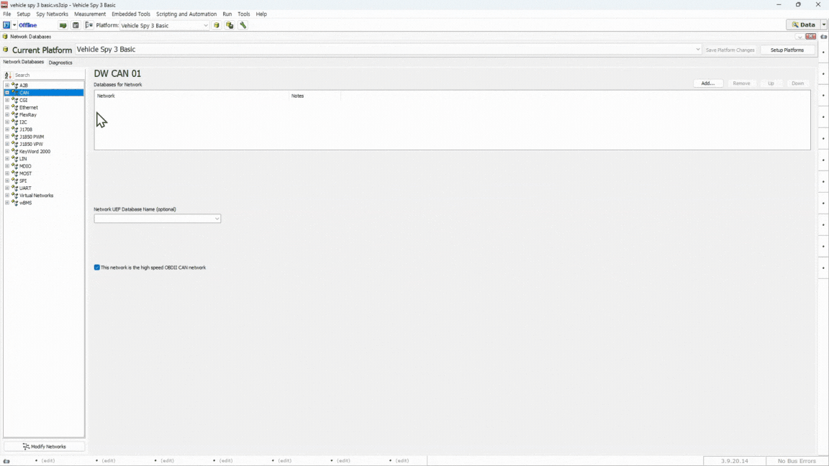Click the alphabetical sort icon beside Search

pos(8,75)
